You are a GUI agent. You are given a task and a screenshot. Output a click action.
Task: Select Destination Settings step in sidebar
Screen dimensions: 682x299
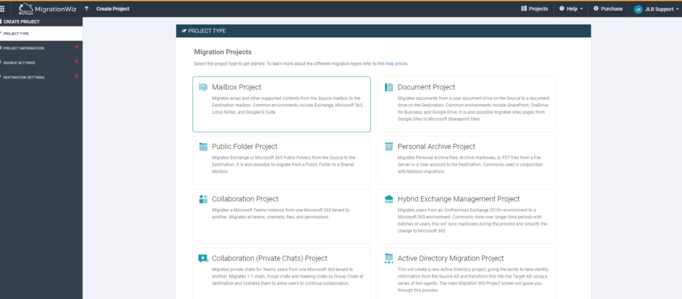coord(24,77)
